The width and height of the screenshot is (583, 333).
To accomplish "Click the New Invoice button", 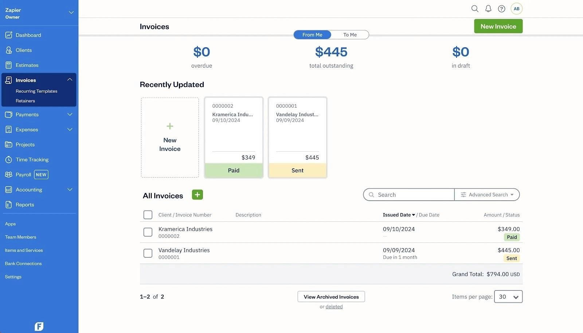I will (498, 26).
